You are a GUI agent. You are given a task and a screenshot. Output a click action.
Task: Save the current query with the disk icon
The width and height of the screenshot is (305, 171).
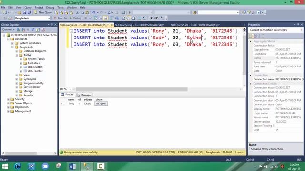pyautogui.click(x=25, y=13)
